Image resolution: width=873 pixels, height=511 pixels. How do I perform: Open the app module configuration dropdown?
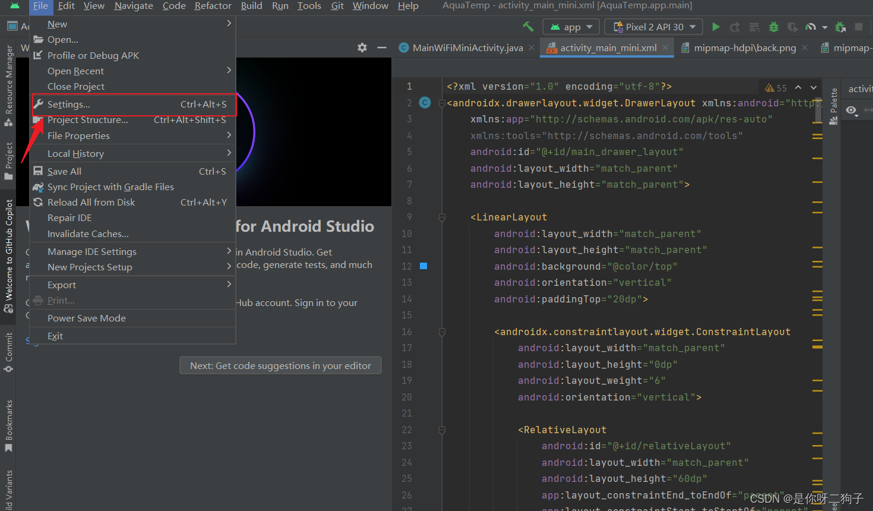pyautogui.click(x=570, y=27)
